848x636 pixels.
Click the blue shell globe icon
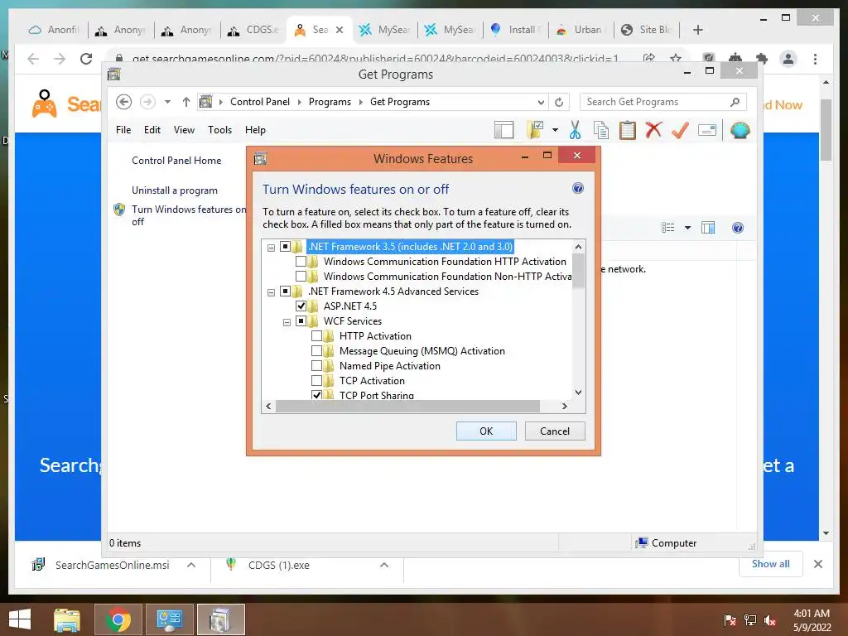click(x=740, y=130)
